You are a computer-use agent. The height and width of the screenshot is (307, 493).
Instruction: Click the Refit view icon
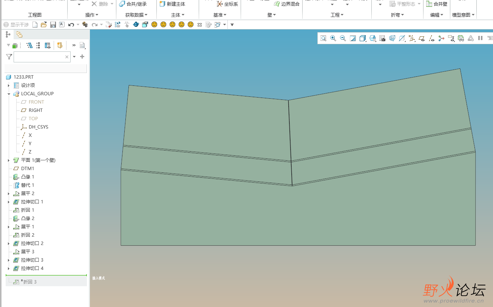(323, 38)
